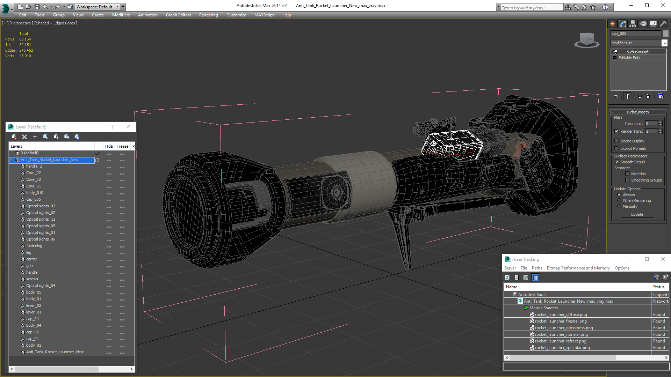Click Refresh icon in Asset Tracking toolbar
This screenshot has height=377, width=671.
pyautogui.click(x=507, y=278)
